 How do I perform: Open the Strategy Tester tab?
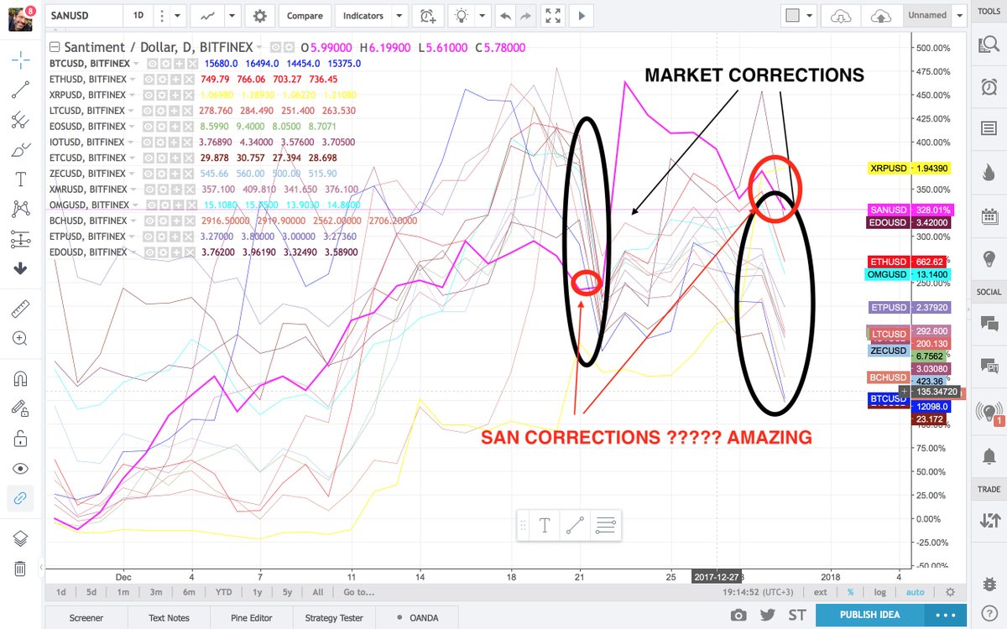333,617
